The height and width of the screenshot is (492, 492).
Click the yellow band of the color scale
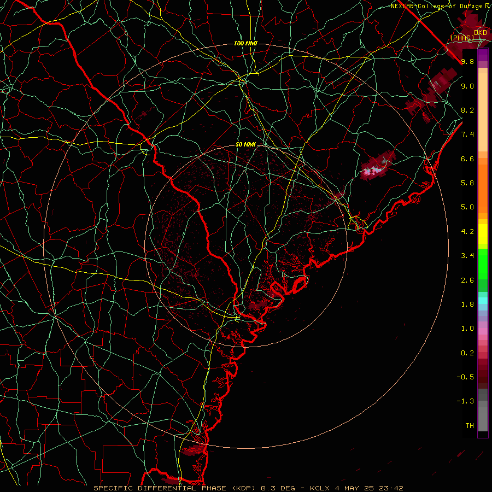coord(483,233)
